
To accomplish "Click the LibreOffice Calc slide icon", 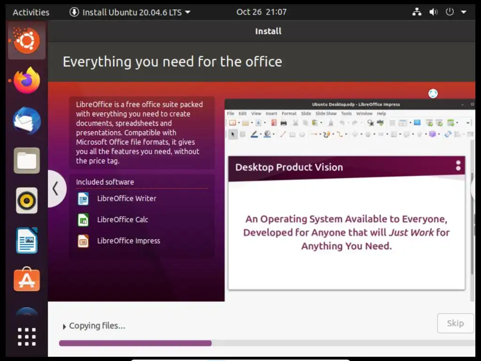I will tap(83, 220).
